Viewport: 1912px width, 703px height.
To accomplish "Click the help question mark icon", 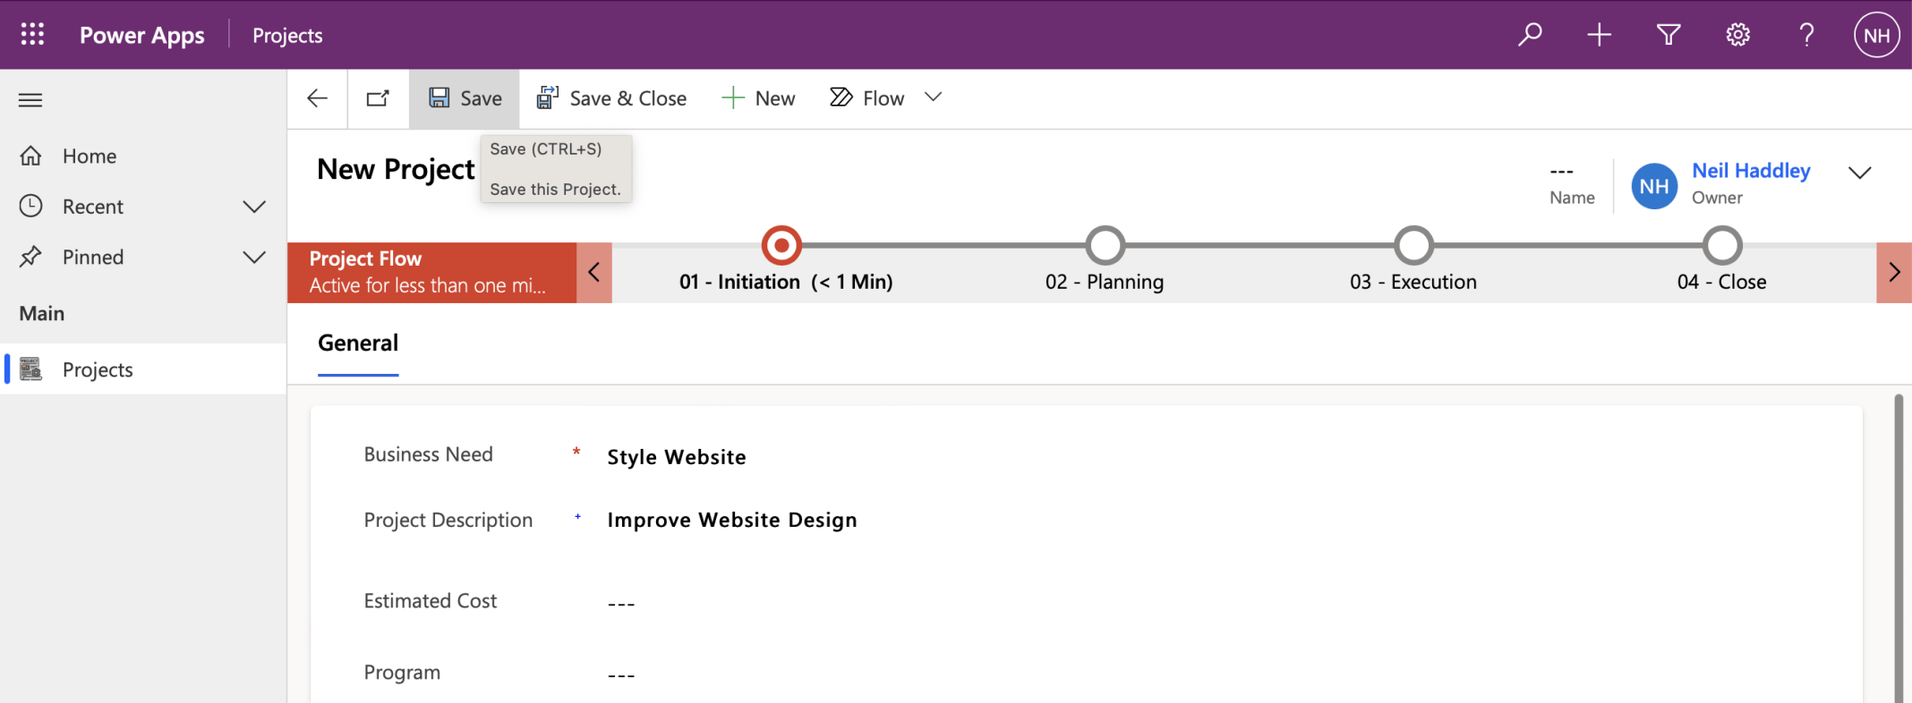I will (1806, 35).
